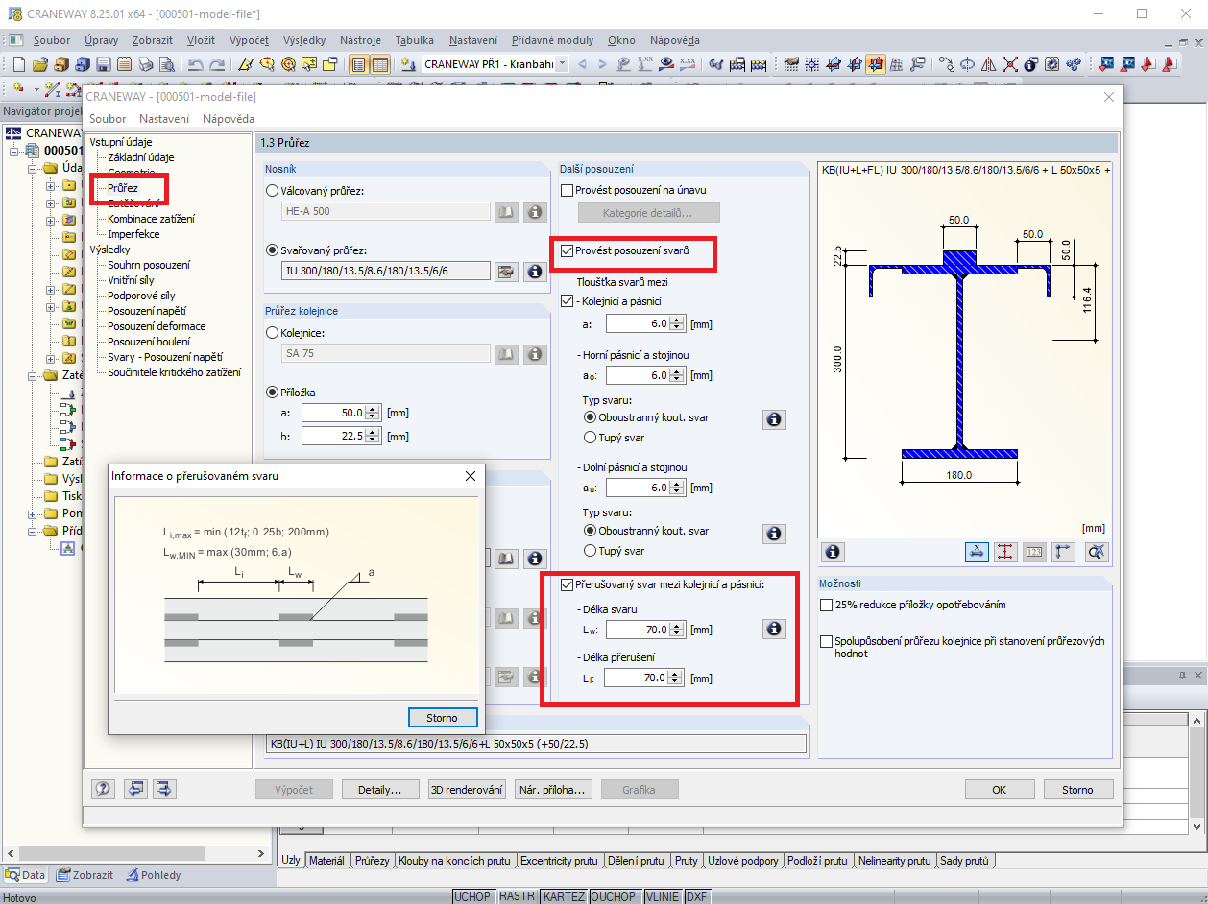Open the CRANEWAY PŘ1 module dropdown in the toolbar
The image size is (1208, 904).
[x=562, y=64]
